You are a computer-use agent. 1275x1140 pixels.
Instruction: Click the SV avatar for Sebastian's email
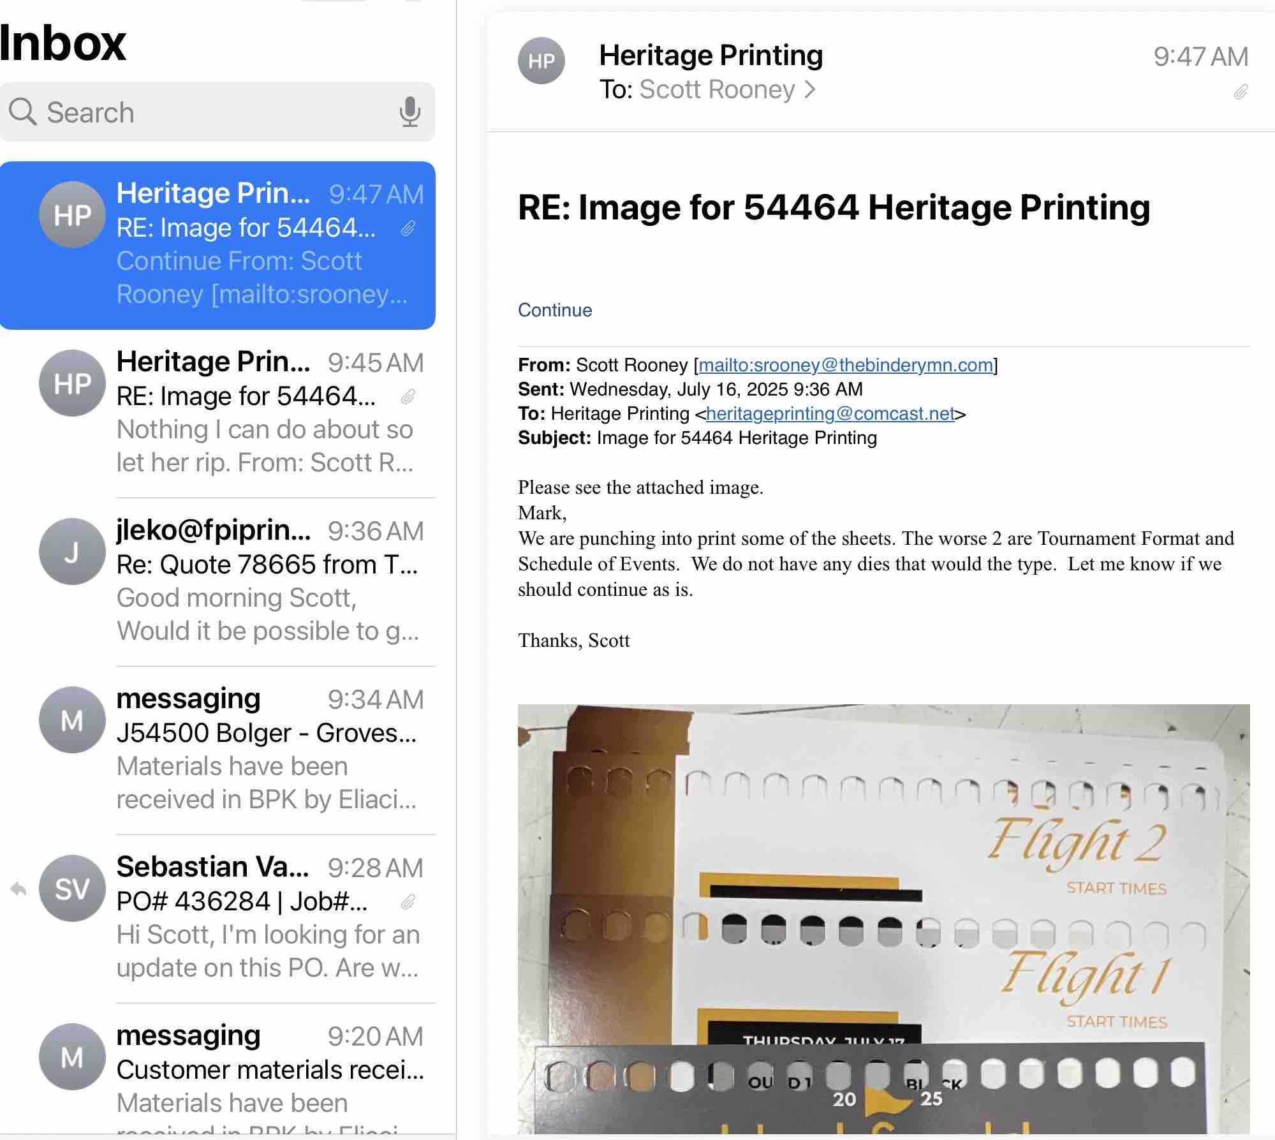(72, 888)
